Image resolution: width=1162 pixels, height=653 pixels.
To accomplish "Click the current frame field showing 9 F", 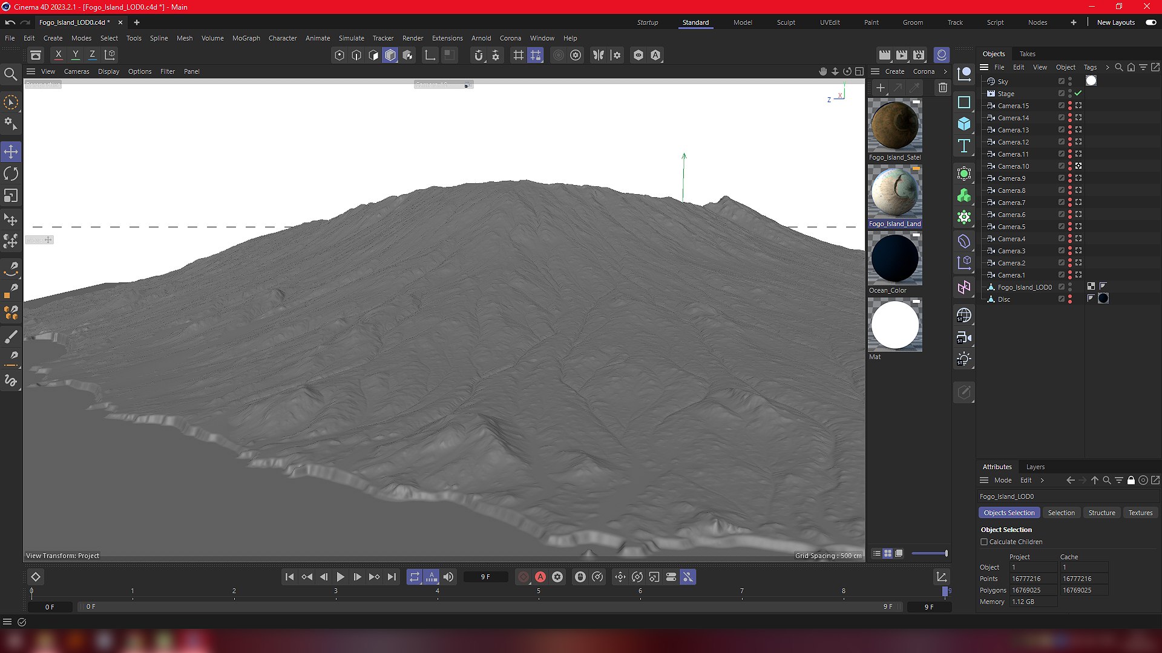I will click(485, 577).
